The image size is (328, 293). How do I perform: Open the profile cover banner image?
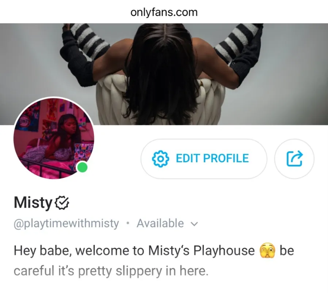(164, 74)
